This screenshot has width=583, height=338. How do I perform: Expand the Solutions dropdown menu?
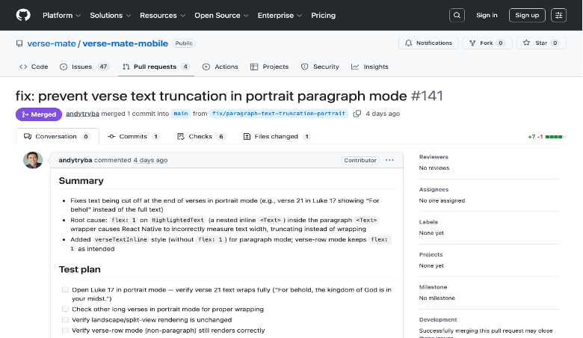[x=110, y=15]
